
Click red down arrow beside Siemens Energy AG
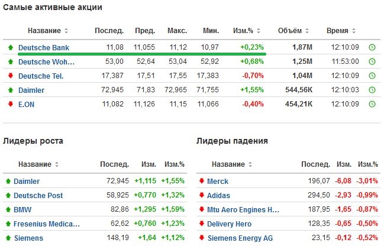tap(202, 238)
